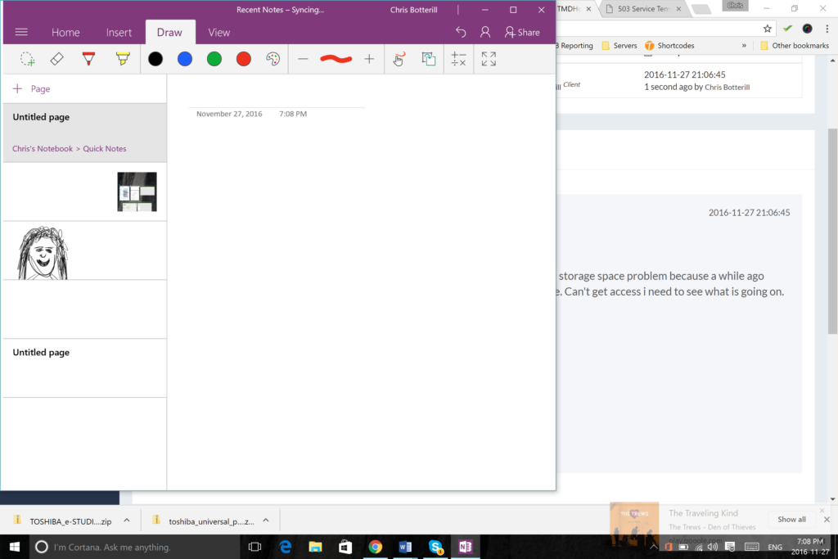Show hidden system tray icons
Screen dimensions: 838x559
click(653, 547)
